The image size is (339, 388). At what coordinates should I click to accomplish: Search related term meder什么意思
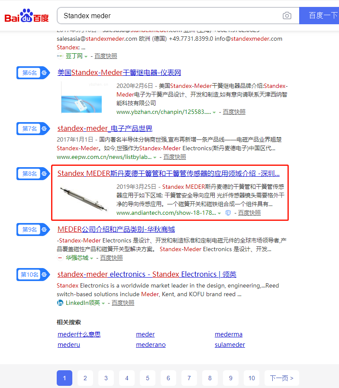(79, 334)
